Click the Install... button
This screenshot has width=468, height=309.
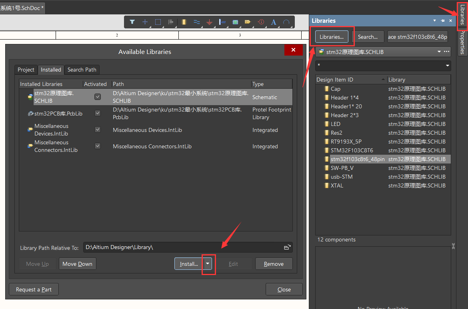pos(189,264)
